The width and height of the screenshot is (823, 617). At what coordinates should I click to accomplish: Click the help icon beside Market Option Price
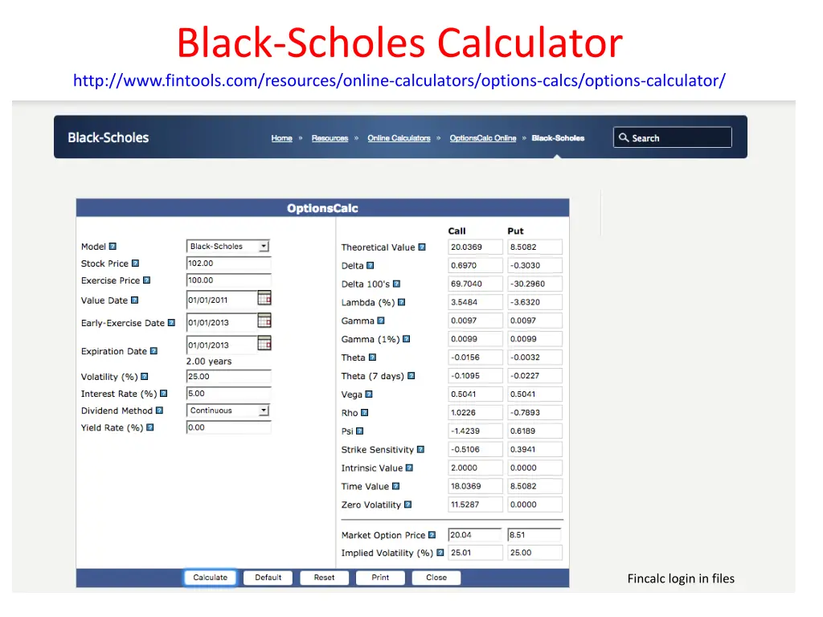pyautogui.click(x=432, y=535)
